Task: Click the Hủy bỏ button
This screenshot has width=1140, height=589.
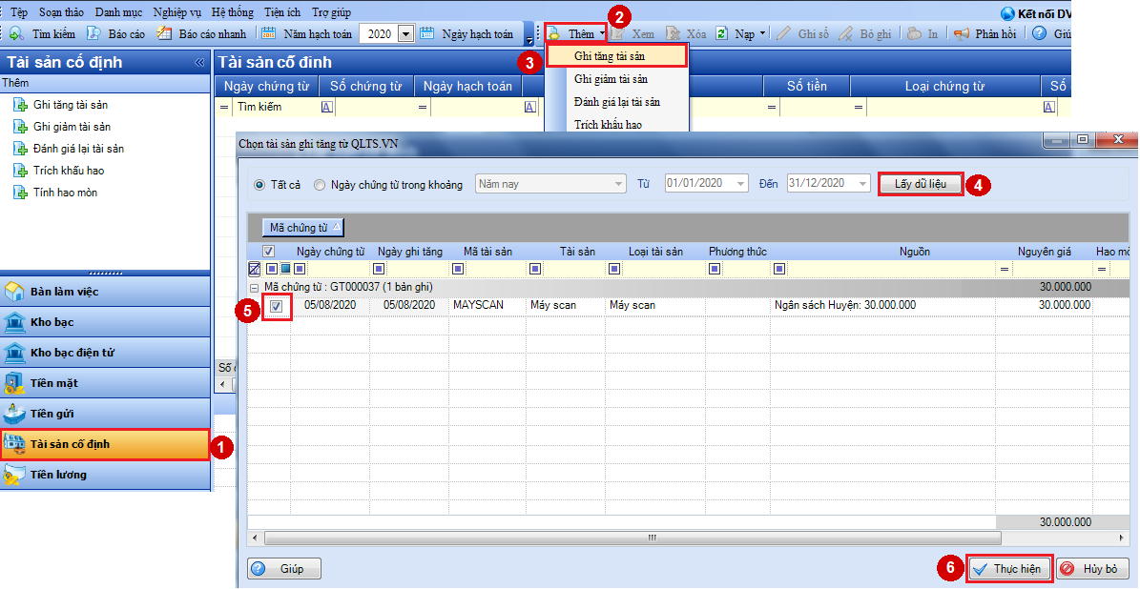Action: (1092, 569)
